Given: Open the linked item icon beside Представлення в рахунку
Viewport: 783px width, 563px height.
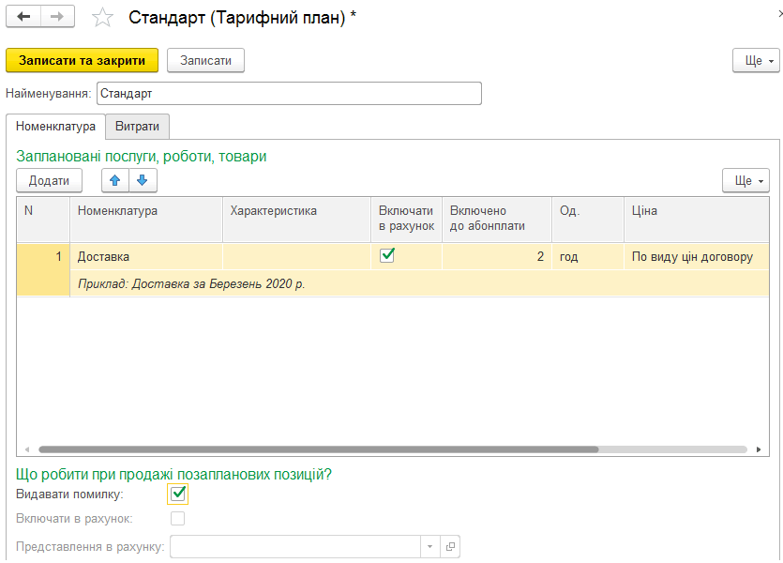Looking at the screenshot, I should [450, 546].
